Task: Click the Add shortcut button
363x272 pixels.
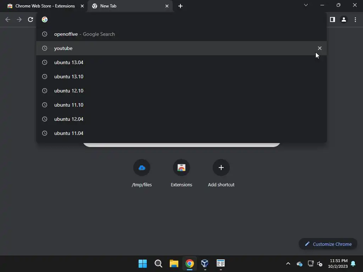Action: pyautogui.click(x=221, y=173)
